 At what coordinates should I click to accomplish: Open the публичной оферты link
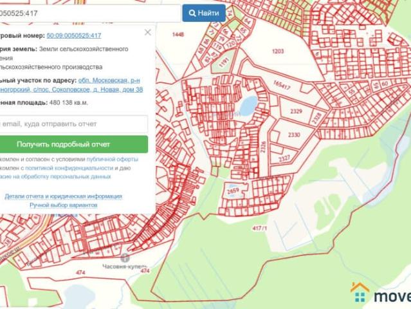click(x=113, y=159)
